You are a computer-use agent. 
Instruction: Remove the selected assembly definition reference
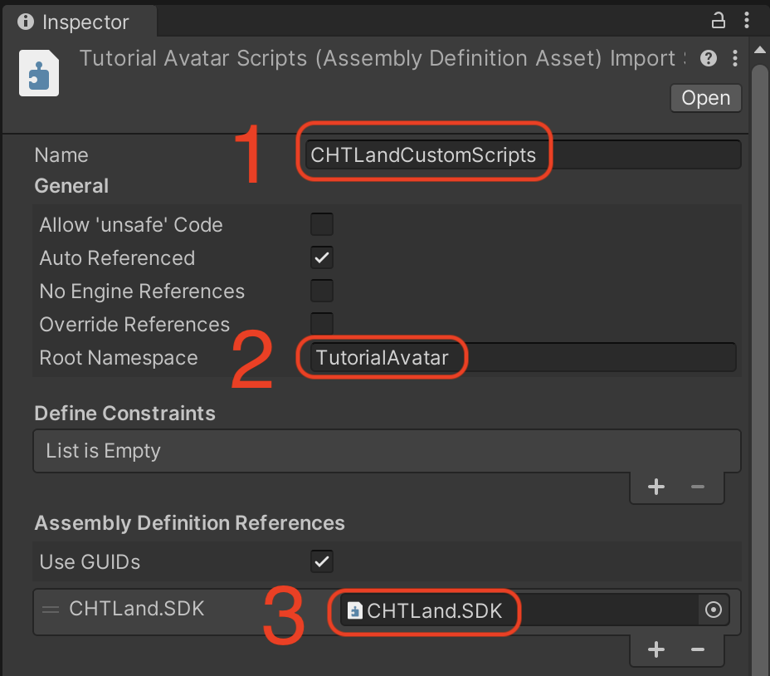click(x=697, y=649)
